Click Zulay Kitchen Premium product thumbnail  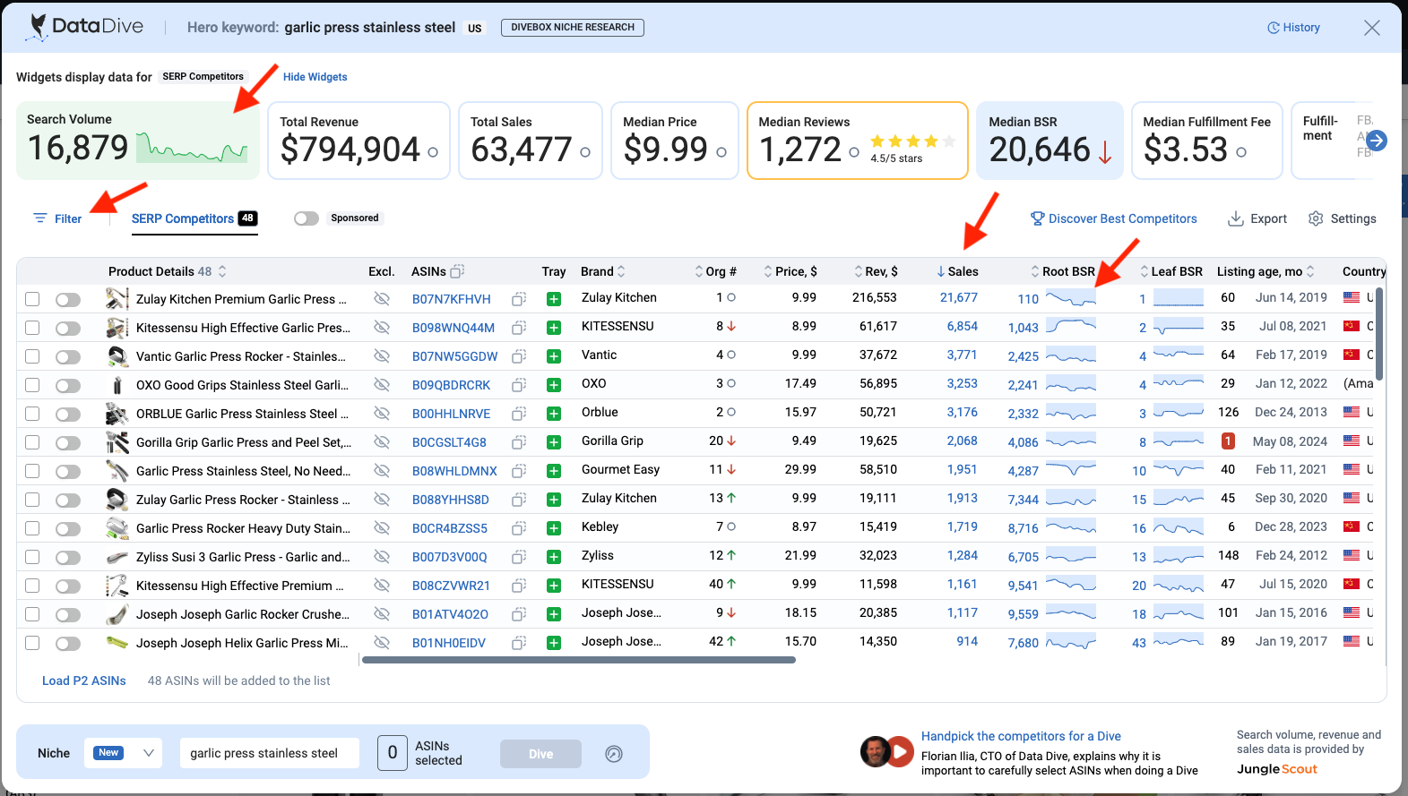point(117,298)
